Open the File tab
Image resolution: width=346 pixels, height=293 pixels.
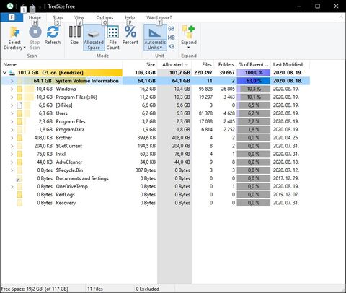[12, 17]
